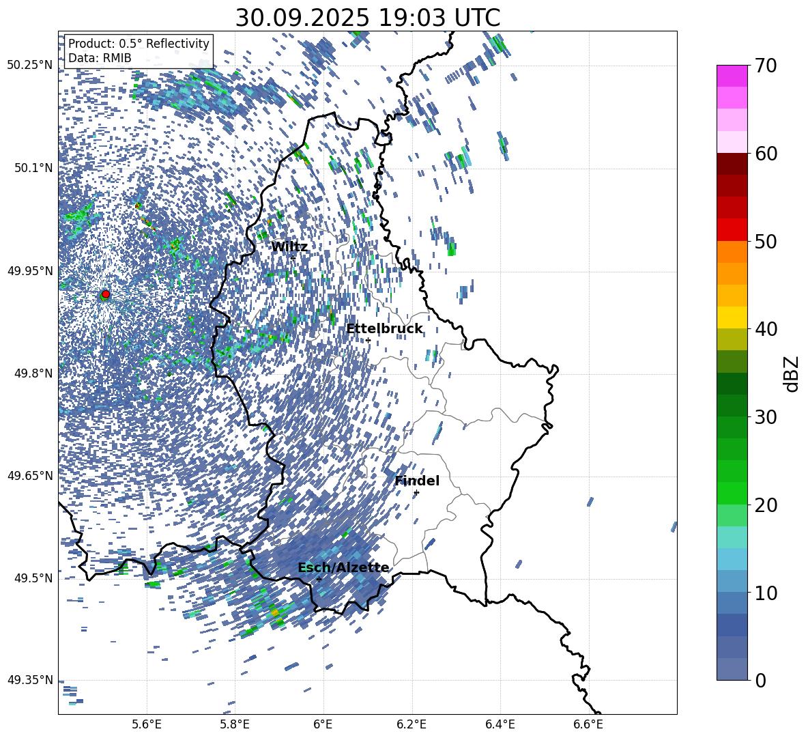
Task: Click the colorbar tick label 0
Action: coord(760,680)
